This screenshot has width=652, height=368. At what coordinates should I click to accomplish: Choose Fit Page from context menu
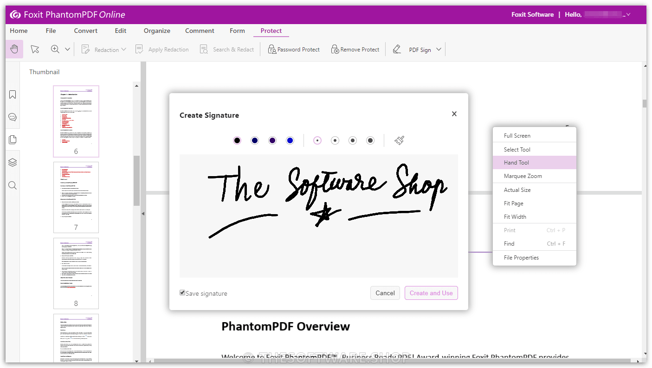535,203
